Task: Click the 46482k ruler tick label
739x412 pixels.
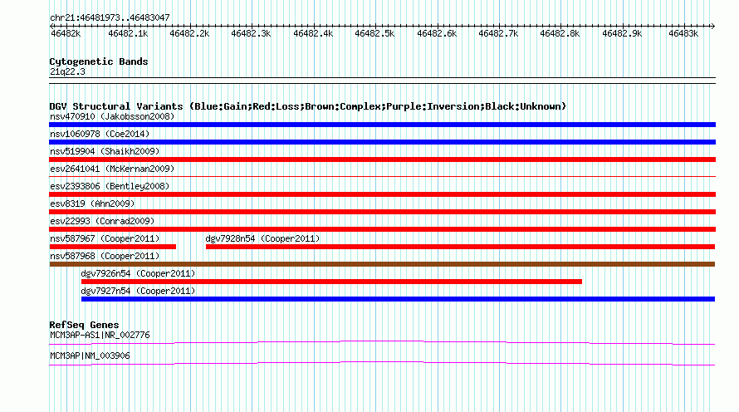Action: click(66, 33)
